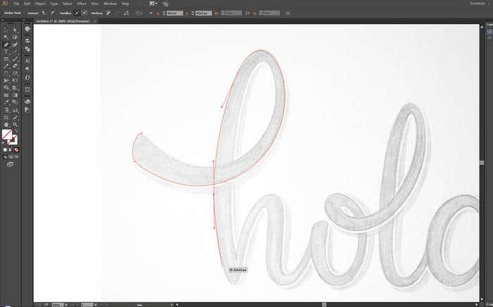Select the Rotate tool

click(6, 74)
